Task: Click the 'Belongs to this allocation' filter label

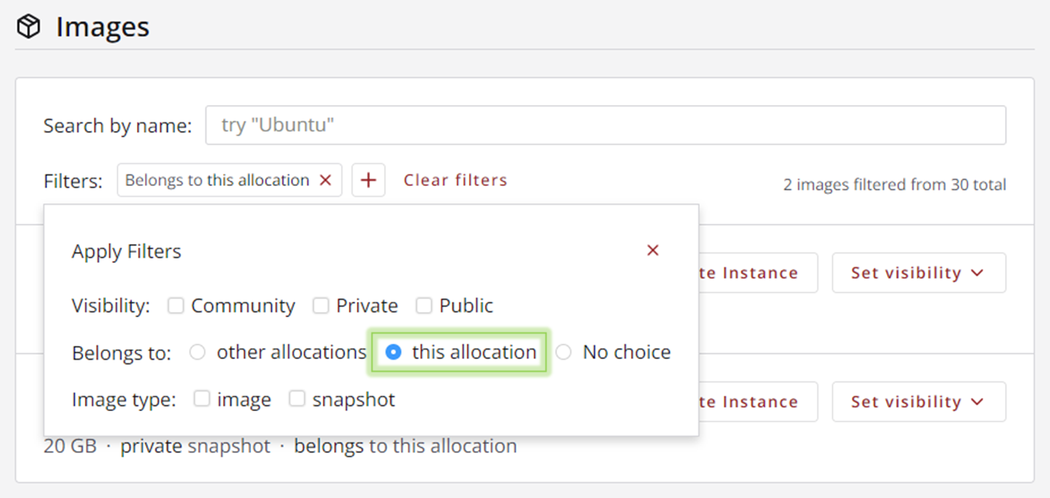Action: 217,180
